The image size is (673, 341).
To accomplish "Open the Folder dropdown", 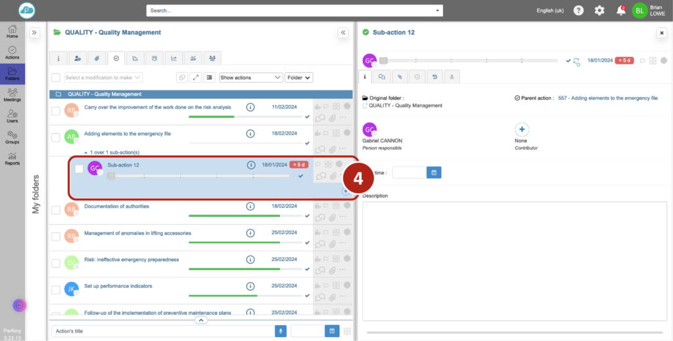I will [299, 77].
